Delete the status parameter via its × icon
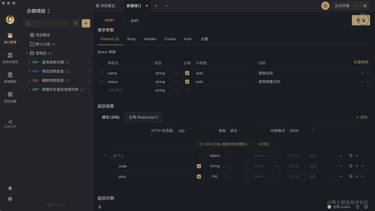 362,82
